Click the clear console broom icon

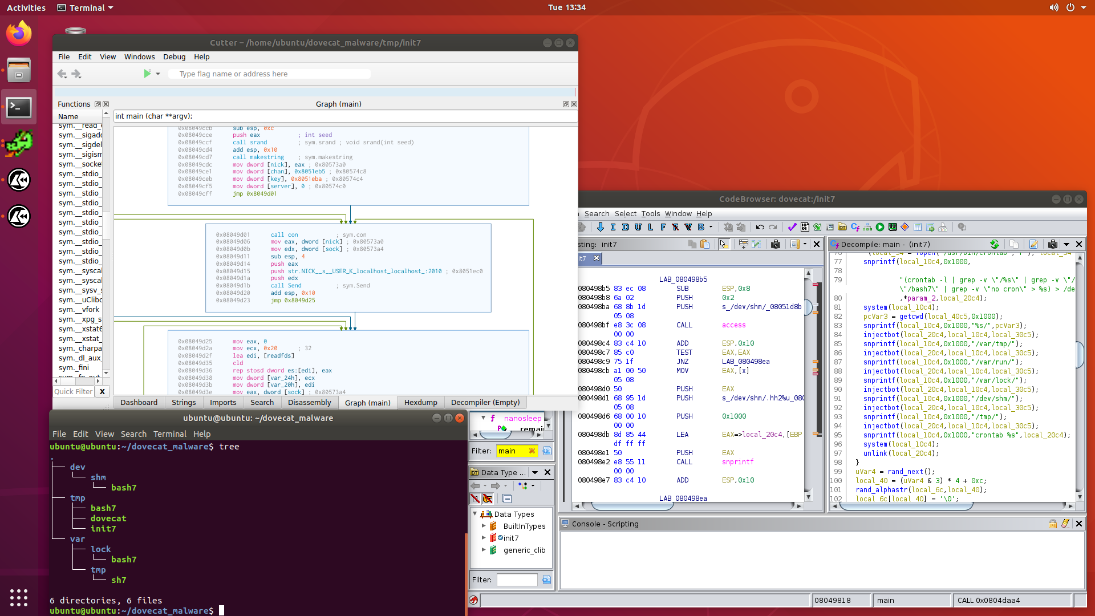pyautogui.click(x=1065, y=524)
